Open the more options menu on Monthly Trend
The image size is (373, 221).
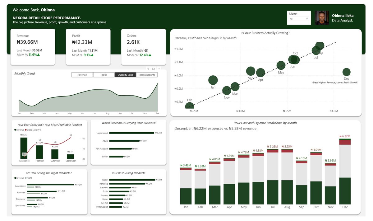click(159, 69)
